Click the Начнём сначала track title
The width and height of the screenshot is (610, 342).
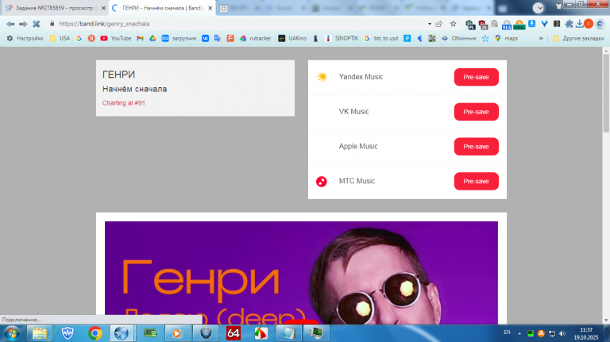pyautogui.click(x=134, y=89)
